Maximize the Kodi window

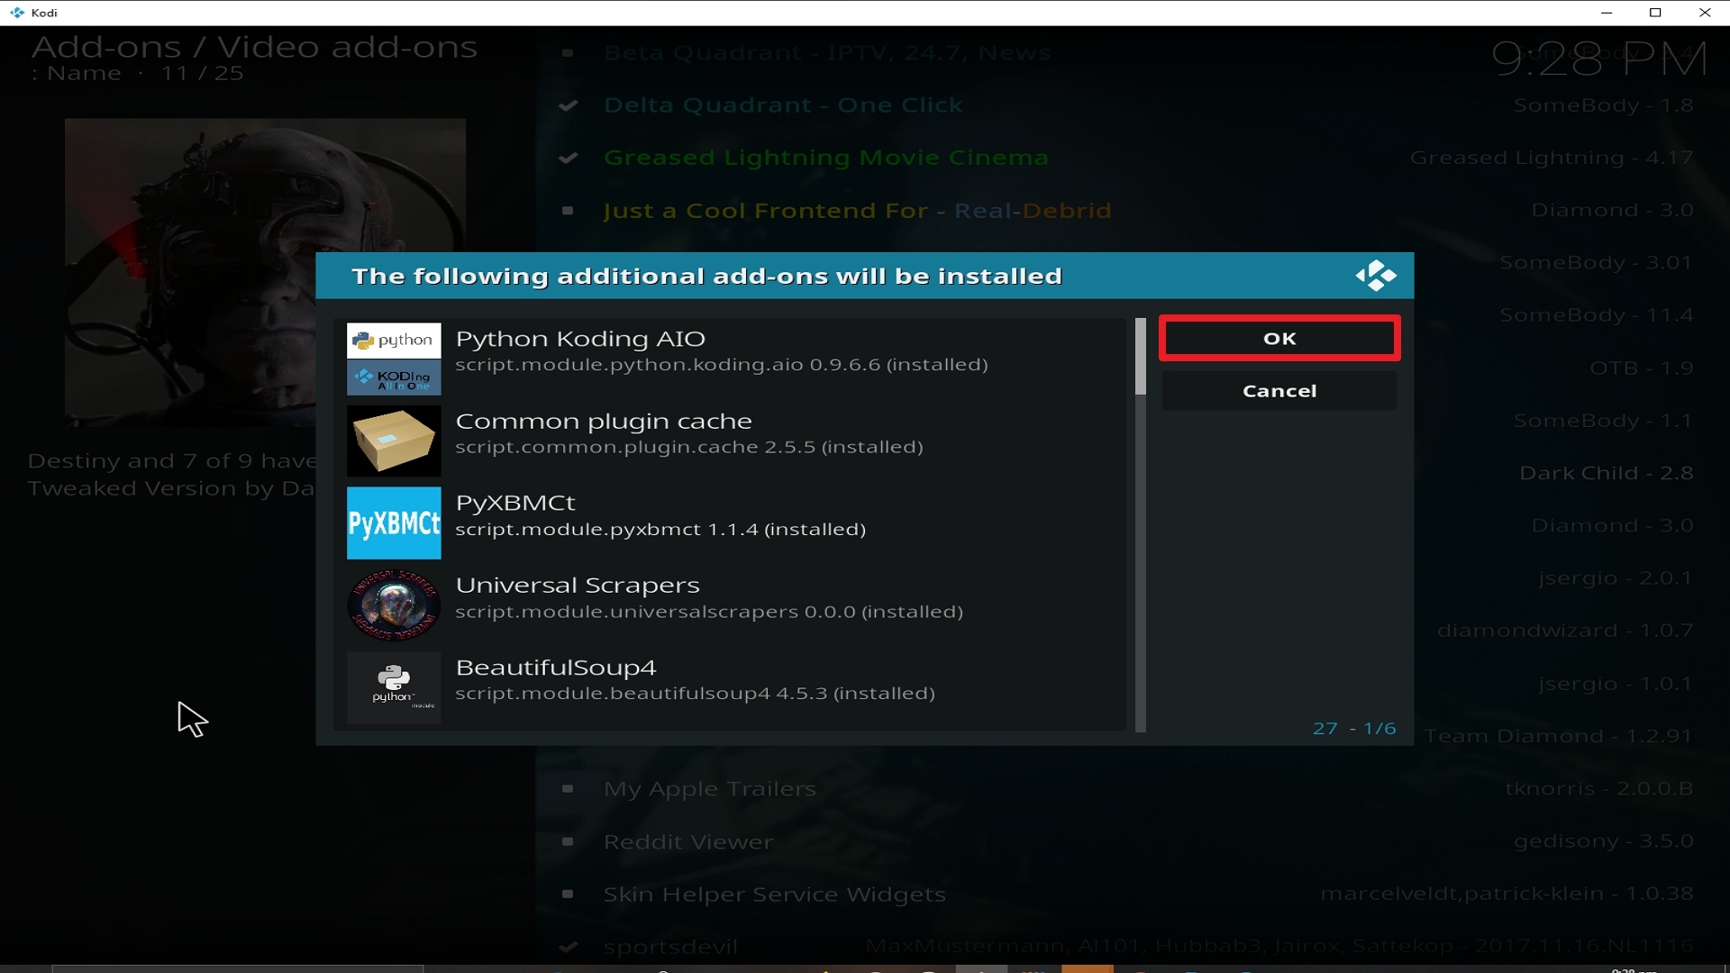(1655, 13)
